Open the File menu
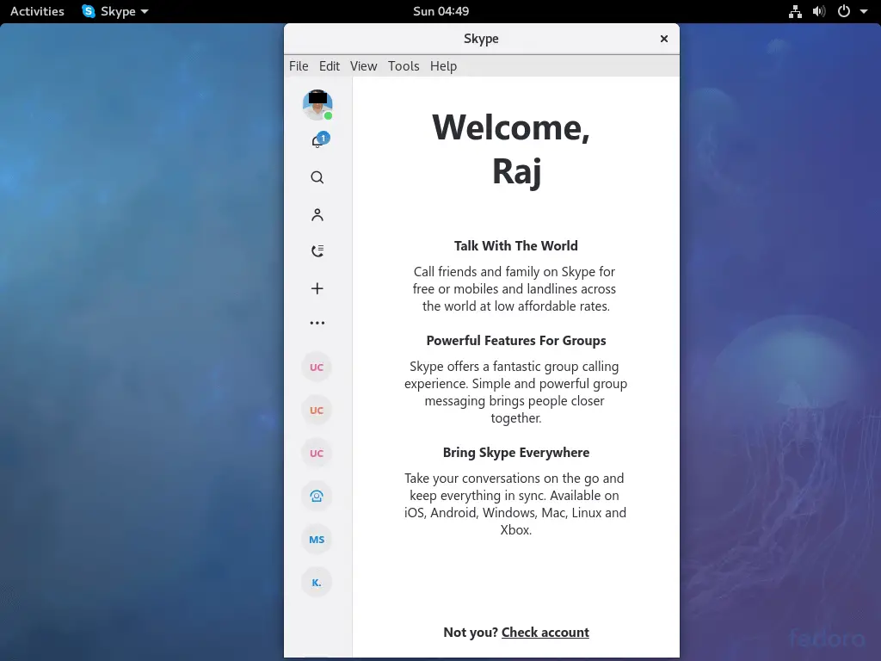 pyautogui.click(x=299, y=66)
